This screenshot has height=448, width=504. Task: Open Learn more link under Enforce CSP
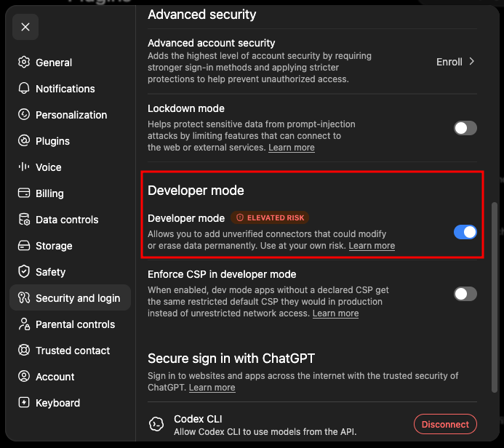[335, 313]
